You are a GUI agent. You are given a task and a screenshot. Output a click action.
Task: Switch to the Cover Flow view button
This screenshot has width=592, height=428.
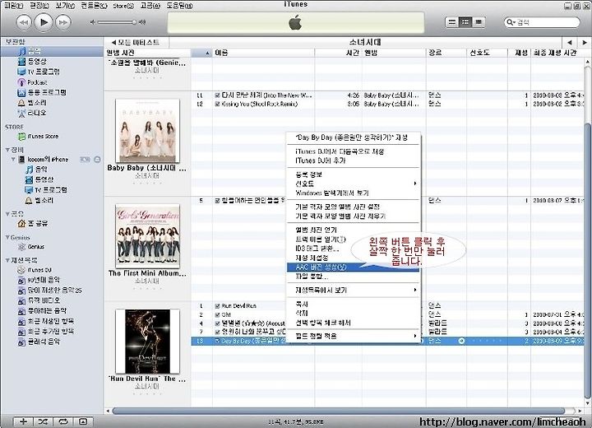(479, 22)
